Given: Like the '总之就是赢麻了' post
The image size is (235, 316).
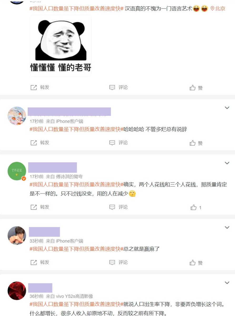Looking at the screenshot, I should [x=196, y=263].
